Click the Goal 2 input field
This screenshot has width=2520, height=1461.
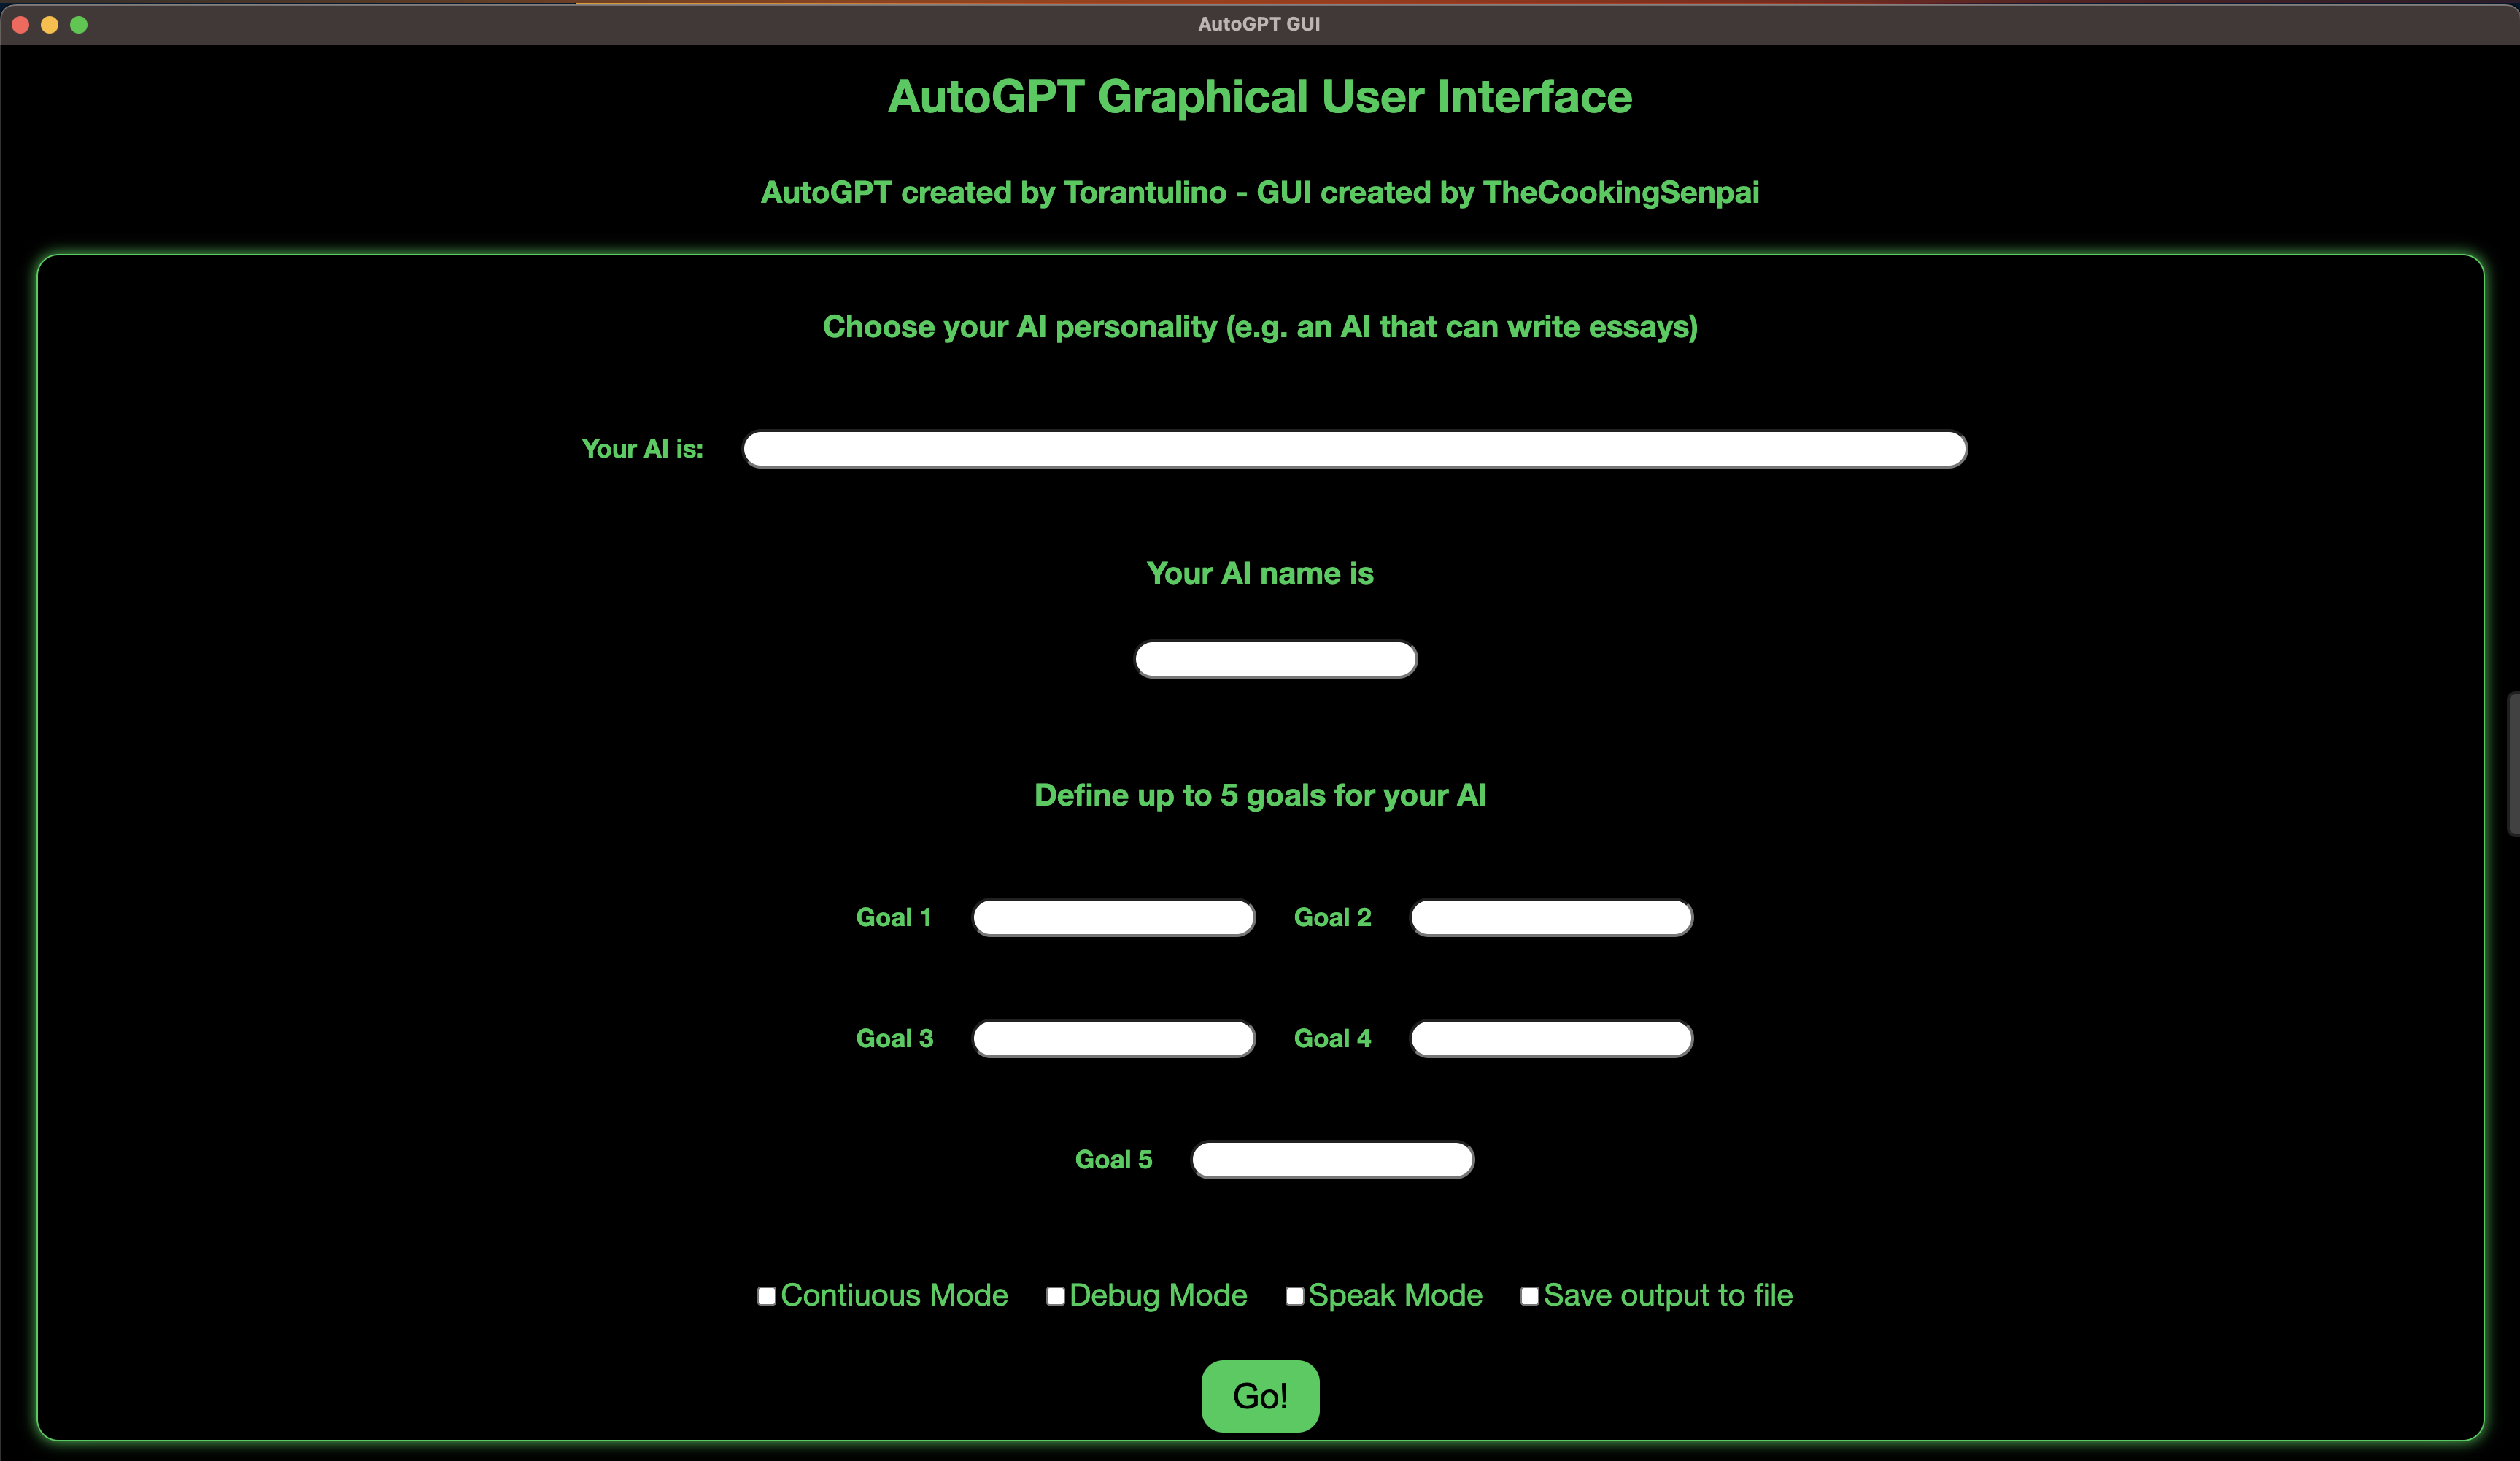point(1552,917)
